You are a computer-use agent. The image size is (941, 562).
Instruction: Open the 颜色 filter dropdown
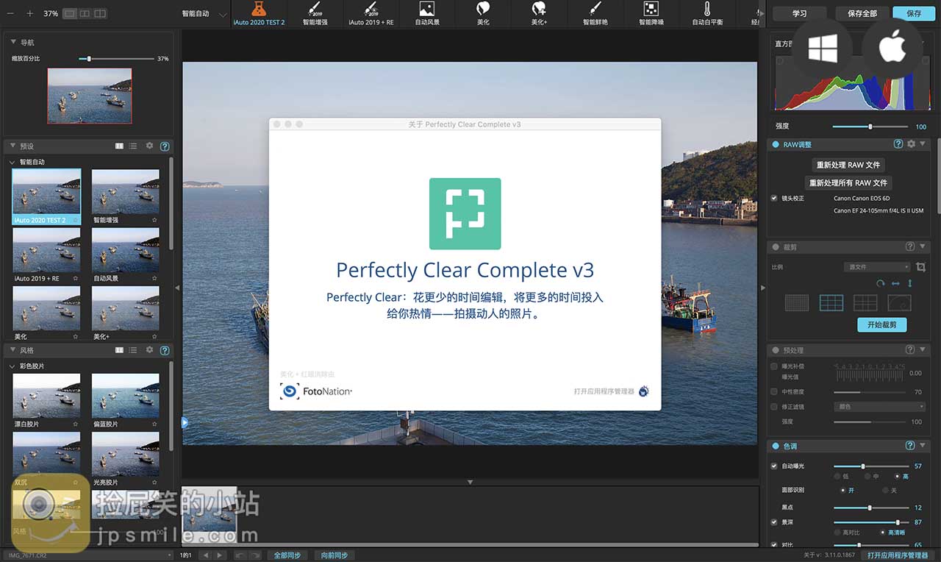pos(880,407)
